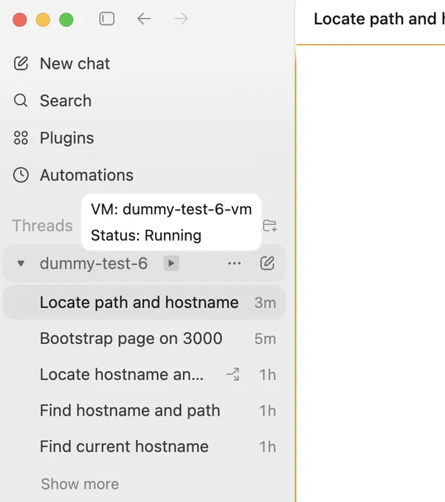This screenshot has width=445, height=502.
Task: Click the thread title in the main pane header
Action: click(x=379, y=19)
